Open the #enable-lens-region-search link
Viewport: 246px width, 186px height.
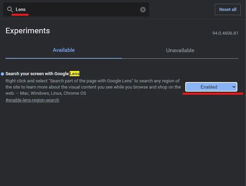pyautogui.click(x=32, y=100)
